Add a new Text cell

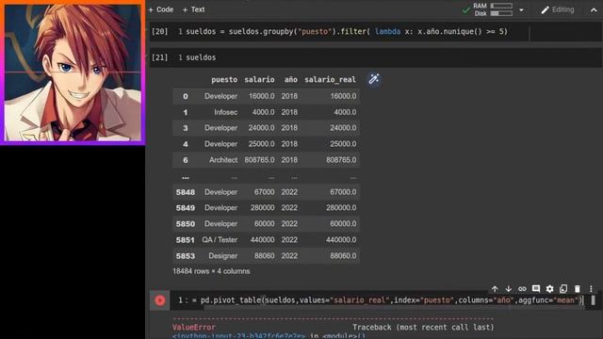click(x=194, y=9)
